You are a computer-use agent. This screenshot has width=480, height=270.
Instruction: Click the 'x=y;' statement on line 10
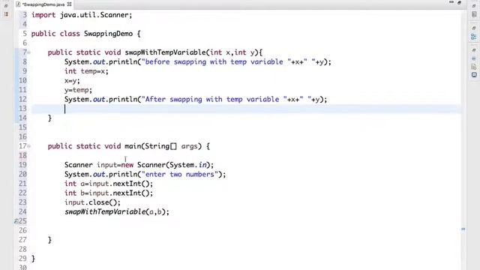(x=72, y=81)
